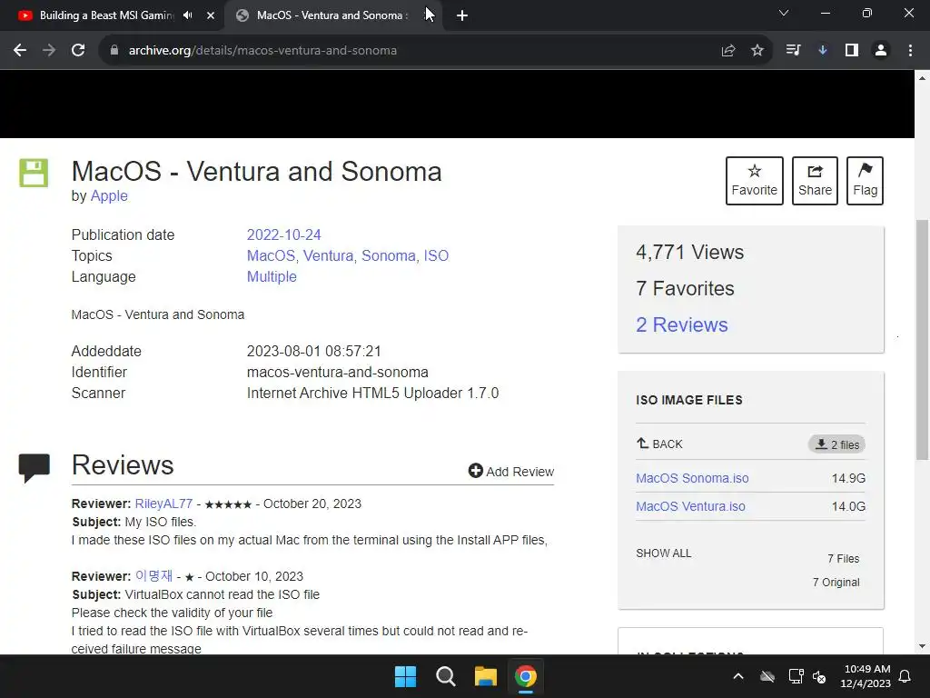Click the Share button

[x=815, y=181]
